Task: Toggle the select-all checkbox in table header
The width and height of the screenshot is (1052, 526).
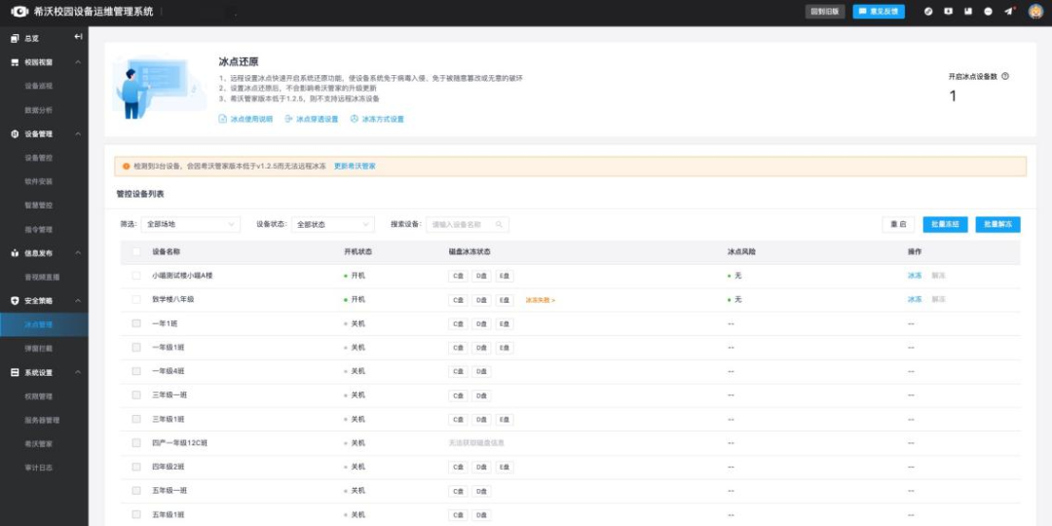Action: tap(136, 252)
